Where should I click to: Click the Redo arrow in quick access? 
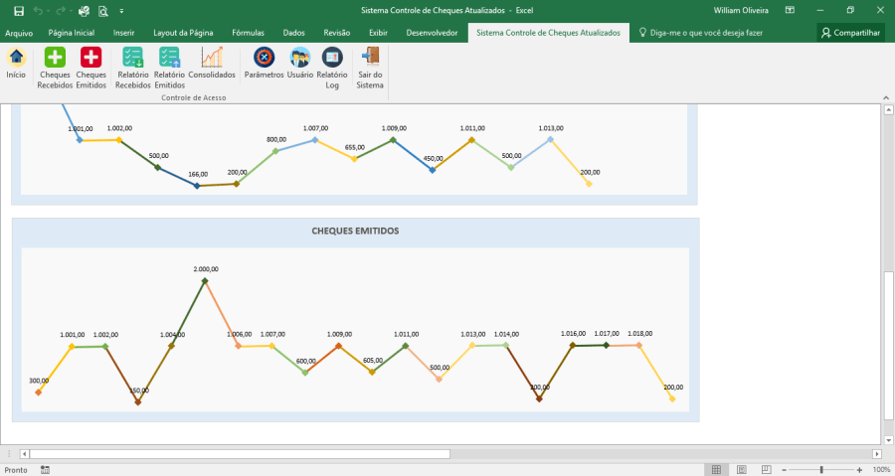coord(60,11)
